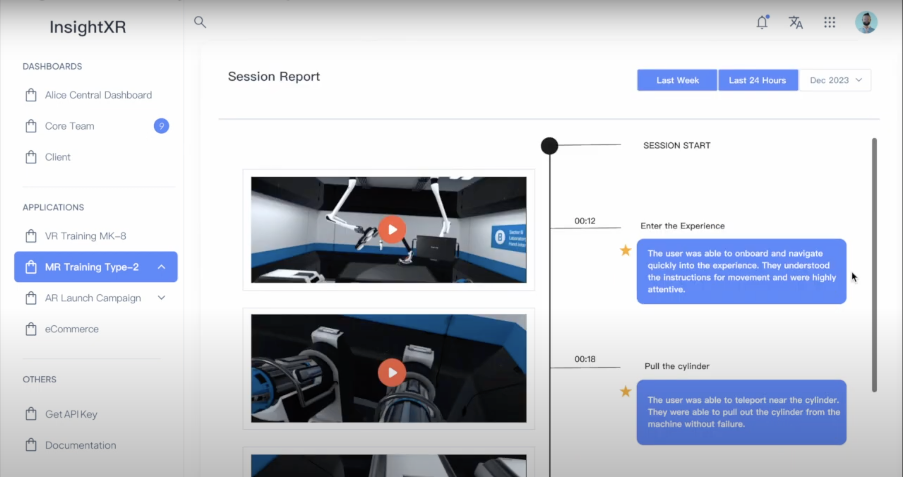Screen dimensions: 903x477
Task: Filter by Last 24 Hours
Action: (757, 80)
